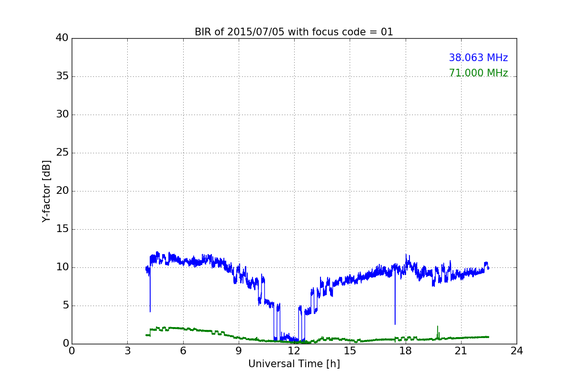This screenshot has height=382, width=574.
Task: Click the green spike near 19.7 h
Action: tap(437, 332)
